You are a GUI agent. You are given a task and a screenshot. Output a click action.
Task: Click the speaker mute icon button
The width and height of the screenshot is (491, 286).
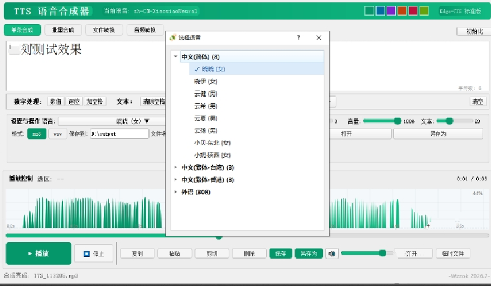tap(331, 254)
